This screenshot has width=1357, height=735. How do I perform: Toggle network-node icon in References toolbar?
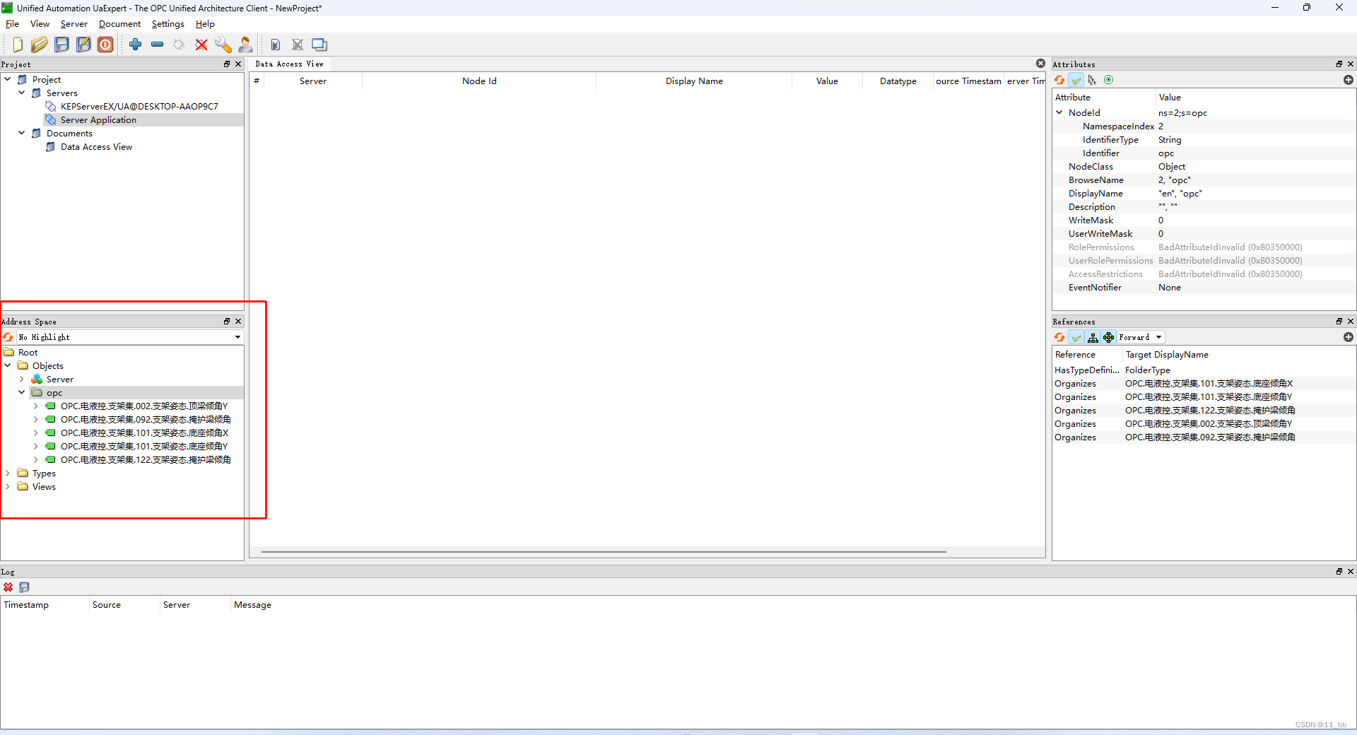[x=1108, y=337]
